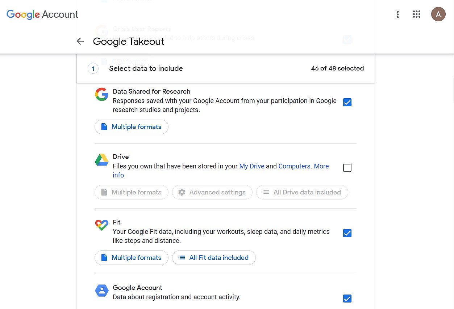The height and width of the screenshot is (309, 454).
Task: Check the Drive checkbox
Action: coord(347,168)
